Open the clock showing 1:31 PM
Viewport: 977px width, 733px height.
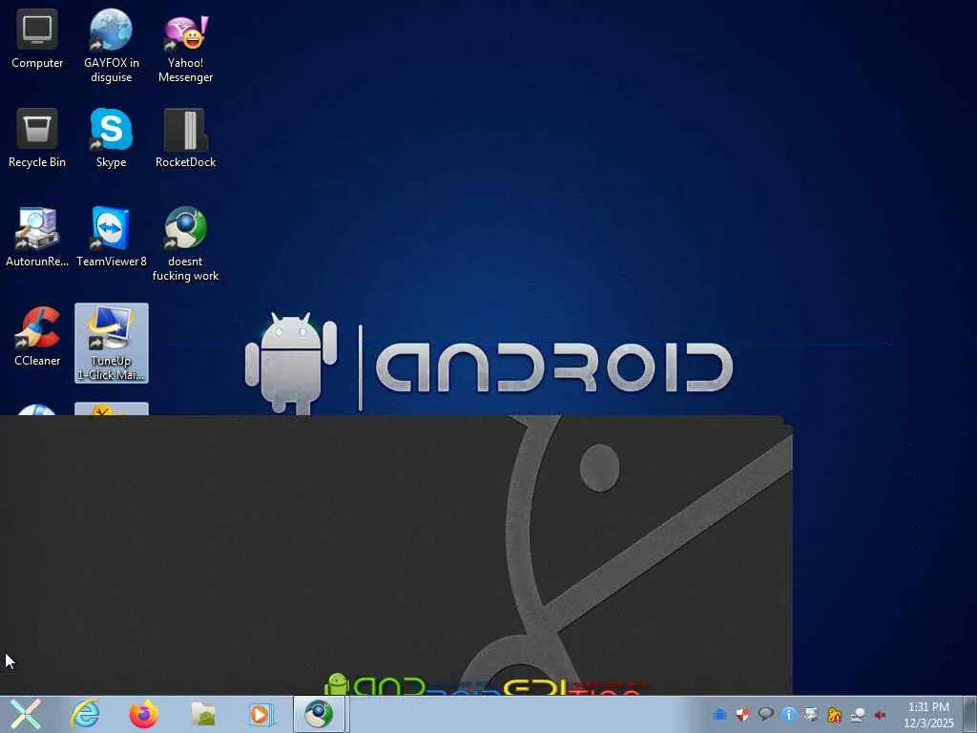[928, 715]
